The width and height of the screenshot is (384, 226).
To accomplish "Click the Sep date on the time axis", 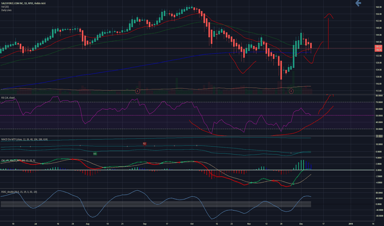I will (x=145, y=224).
